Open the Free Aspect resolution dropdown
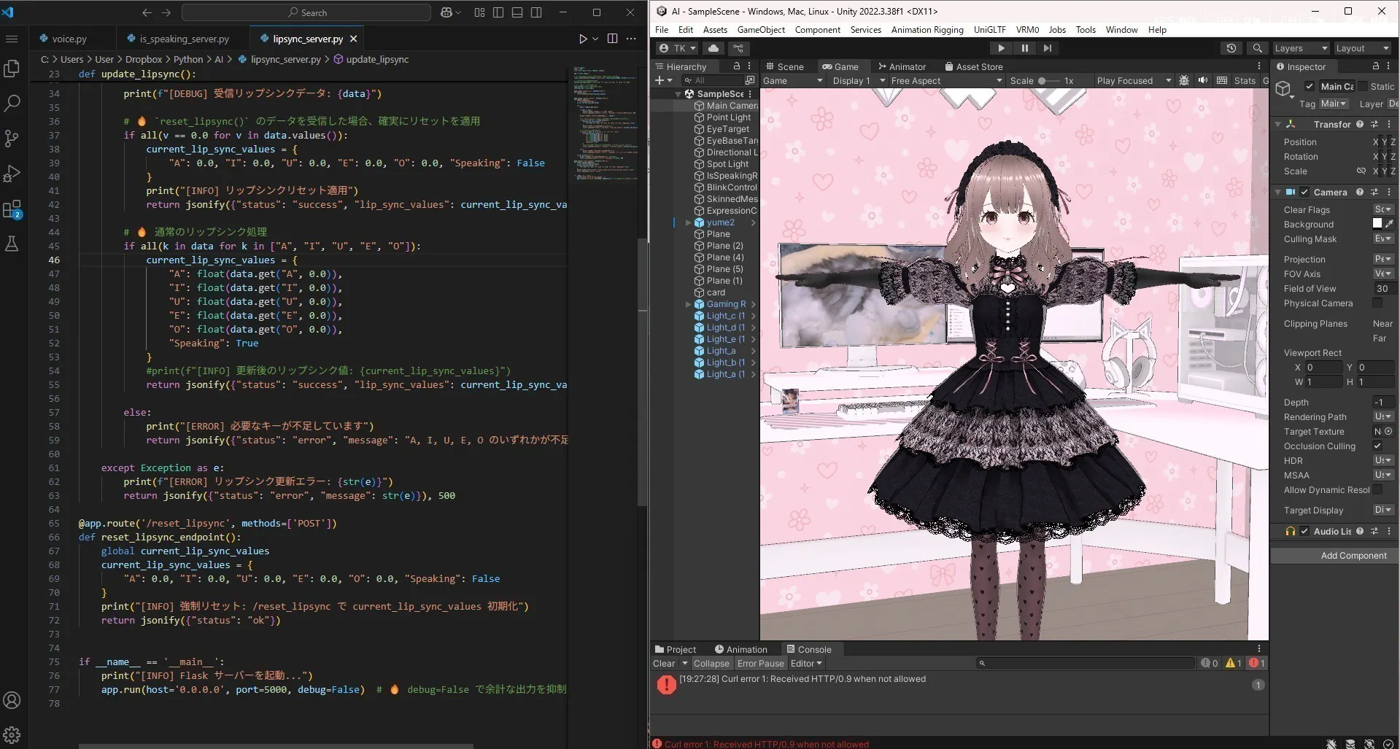Viewport: 1400px width, 749px height. (945, 81)
